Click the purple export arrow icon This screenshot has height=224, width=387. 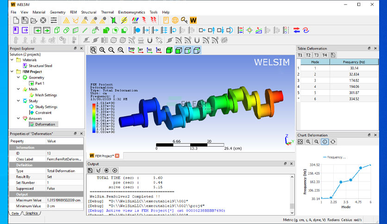click(x=25, y=30)
